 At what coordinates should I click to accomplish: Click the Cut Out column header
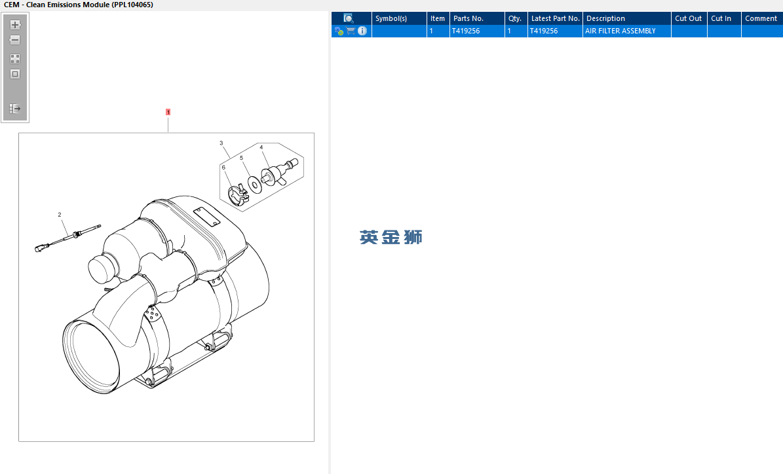[689, 18]
